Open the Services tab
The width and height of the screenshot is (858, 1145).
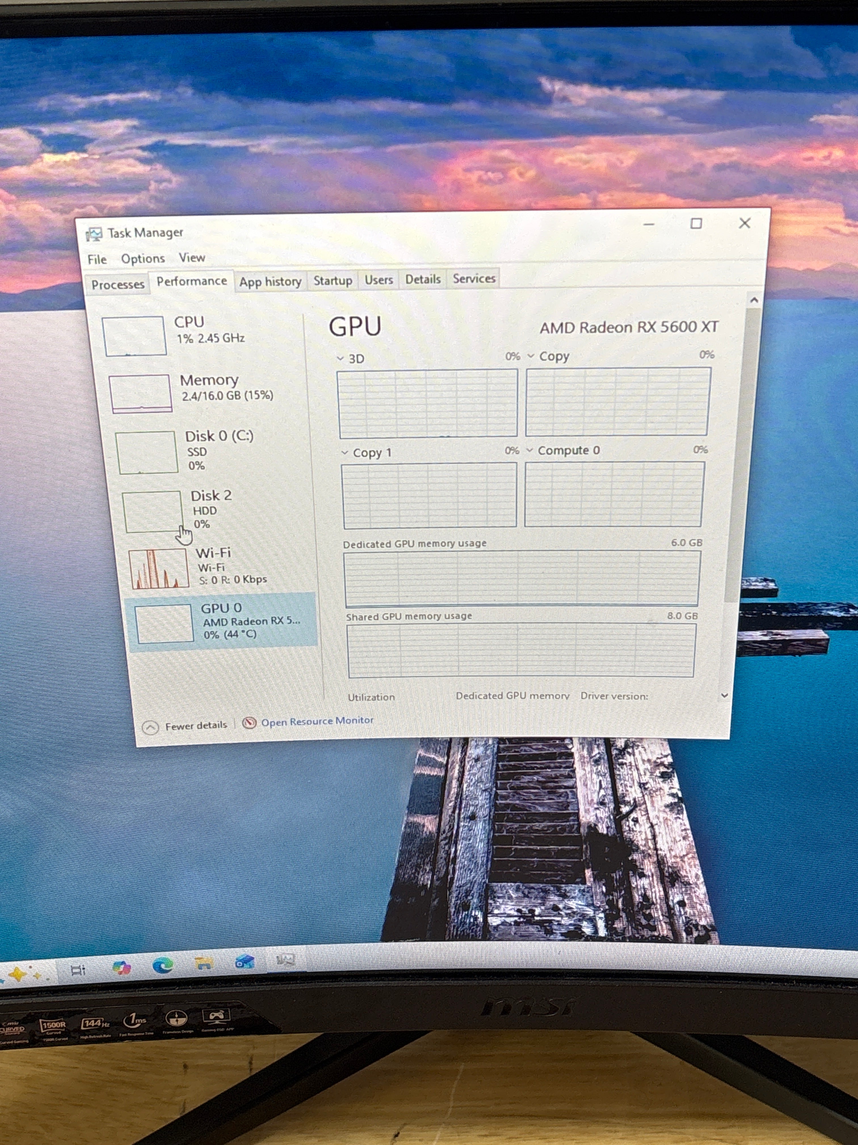474,279
